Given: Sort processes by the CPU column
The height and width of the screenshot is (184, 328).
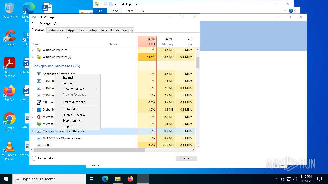Looking at the screenshot, I should (x=147, y=42).
